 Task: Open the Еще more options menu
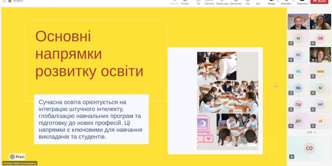[258, 2]
